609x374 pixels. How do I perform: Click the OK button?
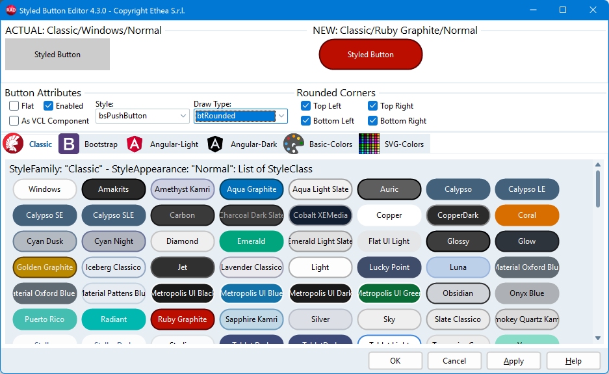[x=395, y=361]
